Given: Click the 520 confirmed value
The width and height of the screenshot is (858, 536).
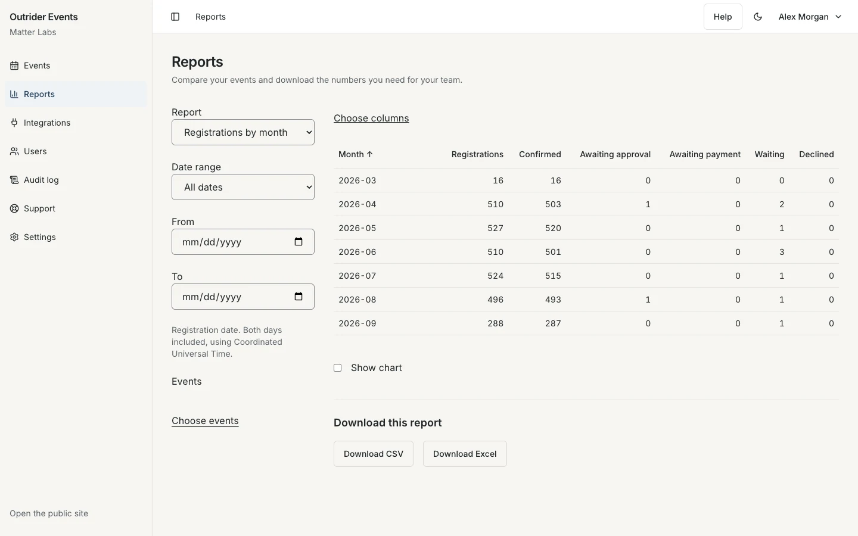Looking at the screenshot, I should click(553, 228).
